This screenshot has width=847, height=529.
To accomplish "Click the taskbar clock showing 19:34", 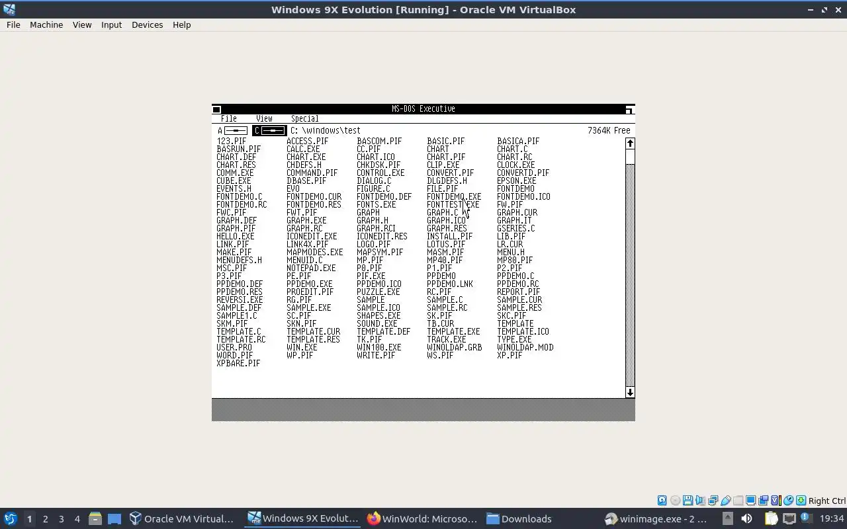I will point(832,518).
